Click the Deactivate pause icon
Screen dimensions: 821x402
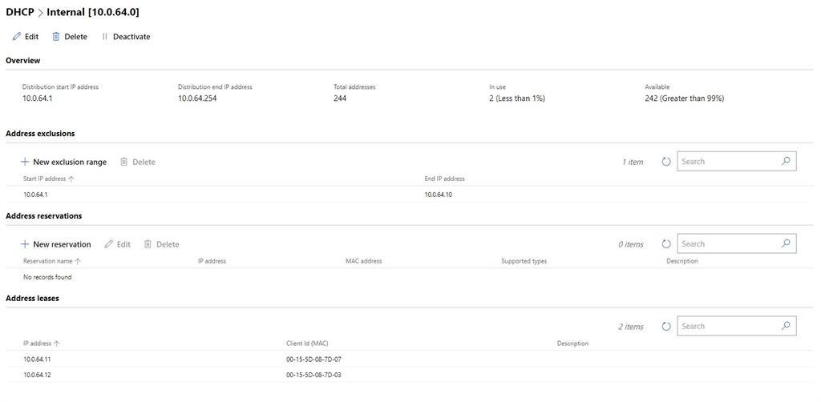coord(105,37)
